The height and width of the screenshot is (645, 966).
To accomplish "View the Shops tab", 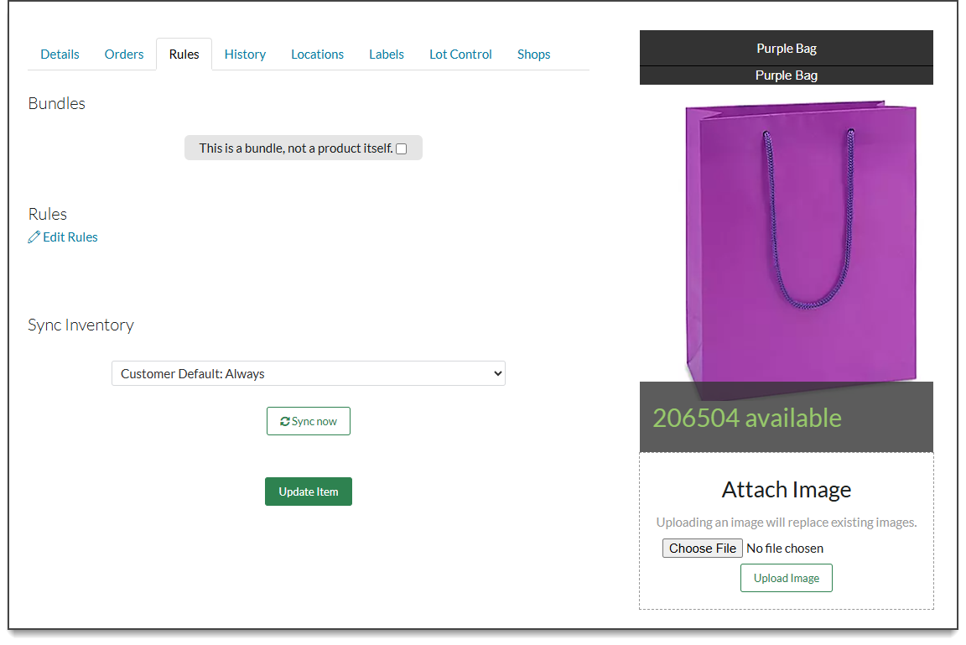I will [533, 55].
